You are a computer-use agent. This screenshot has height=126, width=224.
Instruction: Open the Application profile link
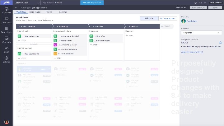coord(190,52)
